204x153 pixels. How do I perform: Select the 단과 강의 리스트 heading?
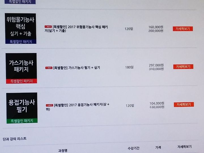[x=14, y=139]
